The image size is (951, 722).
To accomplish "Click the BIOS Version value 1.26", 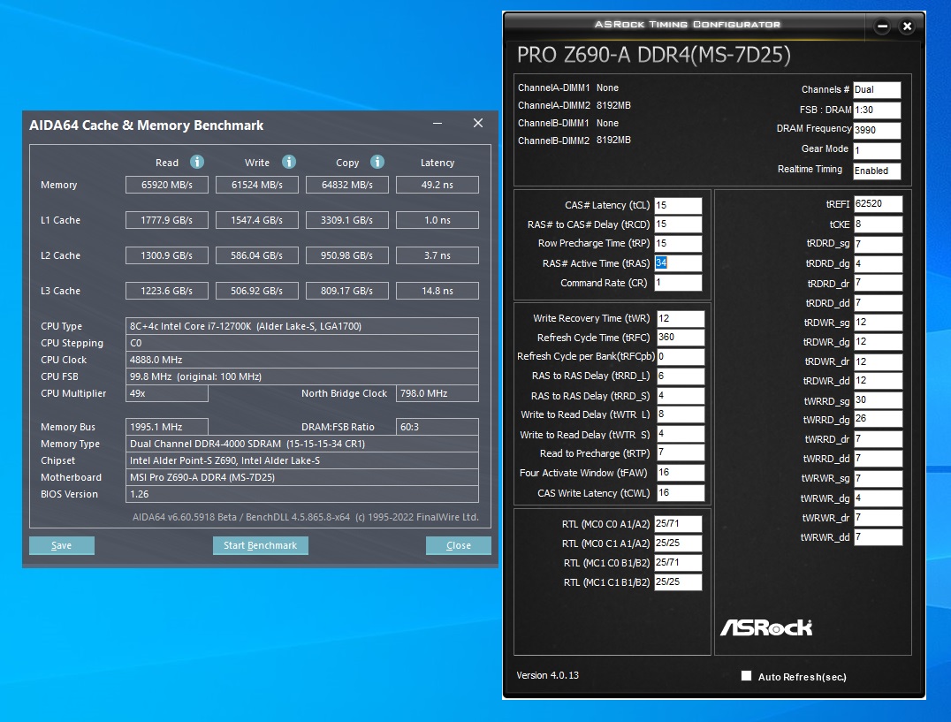I will pyautogui.click(x=302, y=494).
